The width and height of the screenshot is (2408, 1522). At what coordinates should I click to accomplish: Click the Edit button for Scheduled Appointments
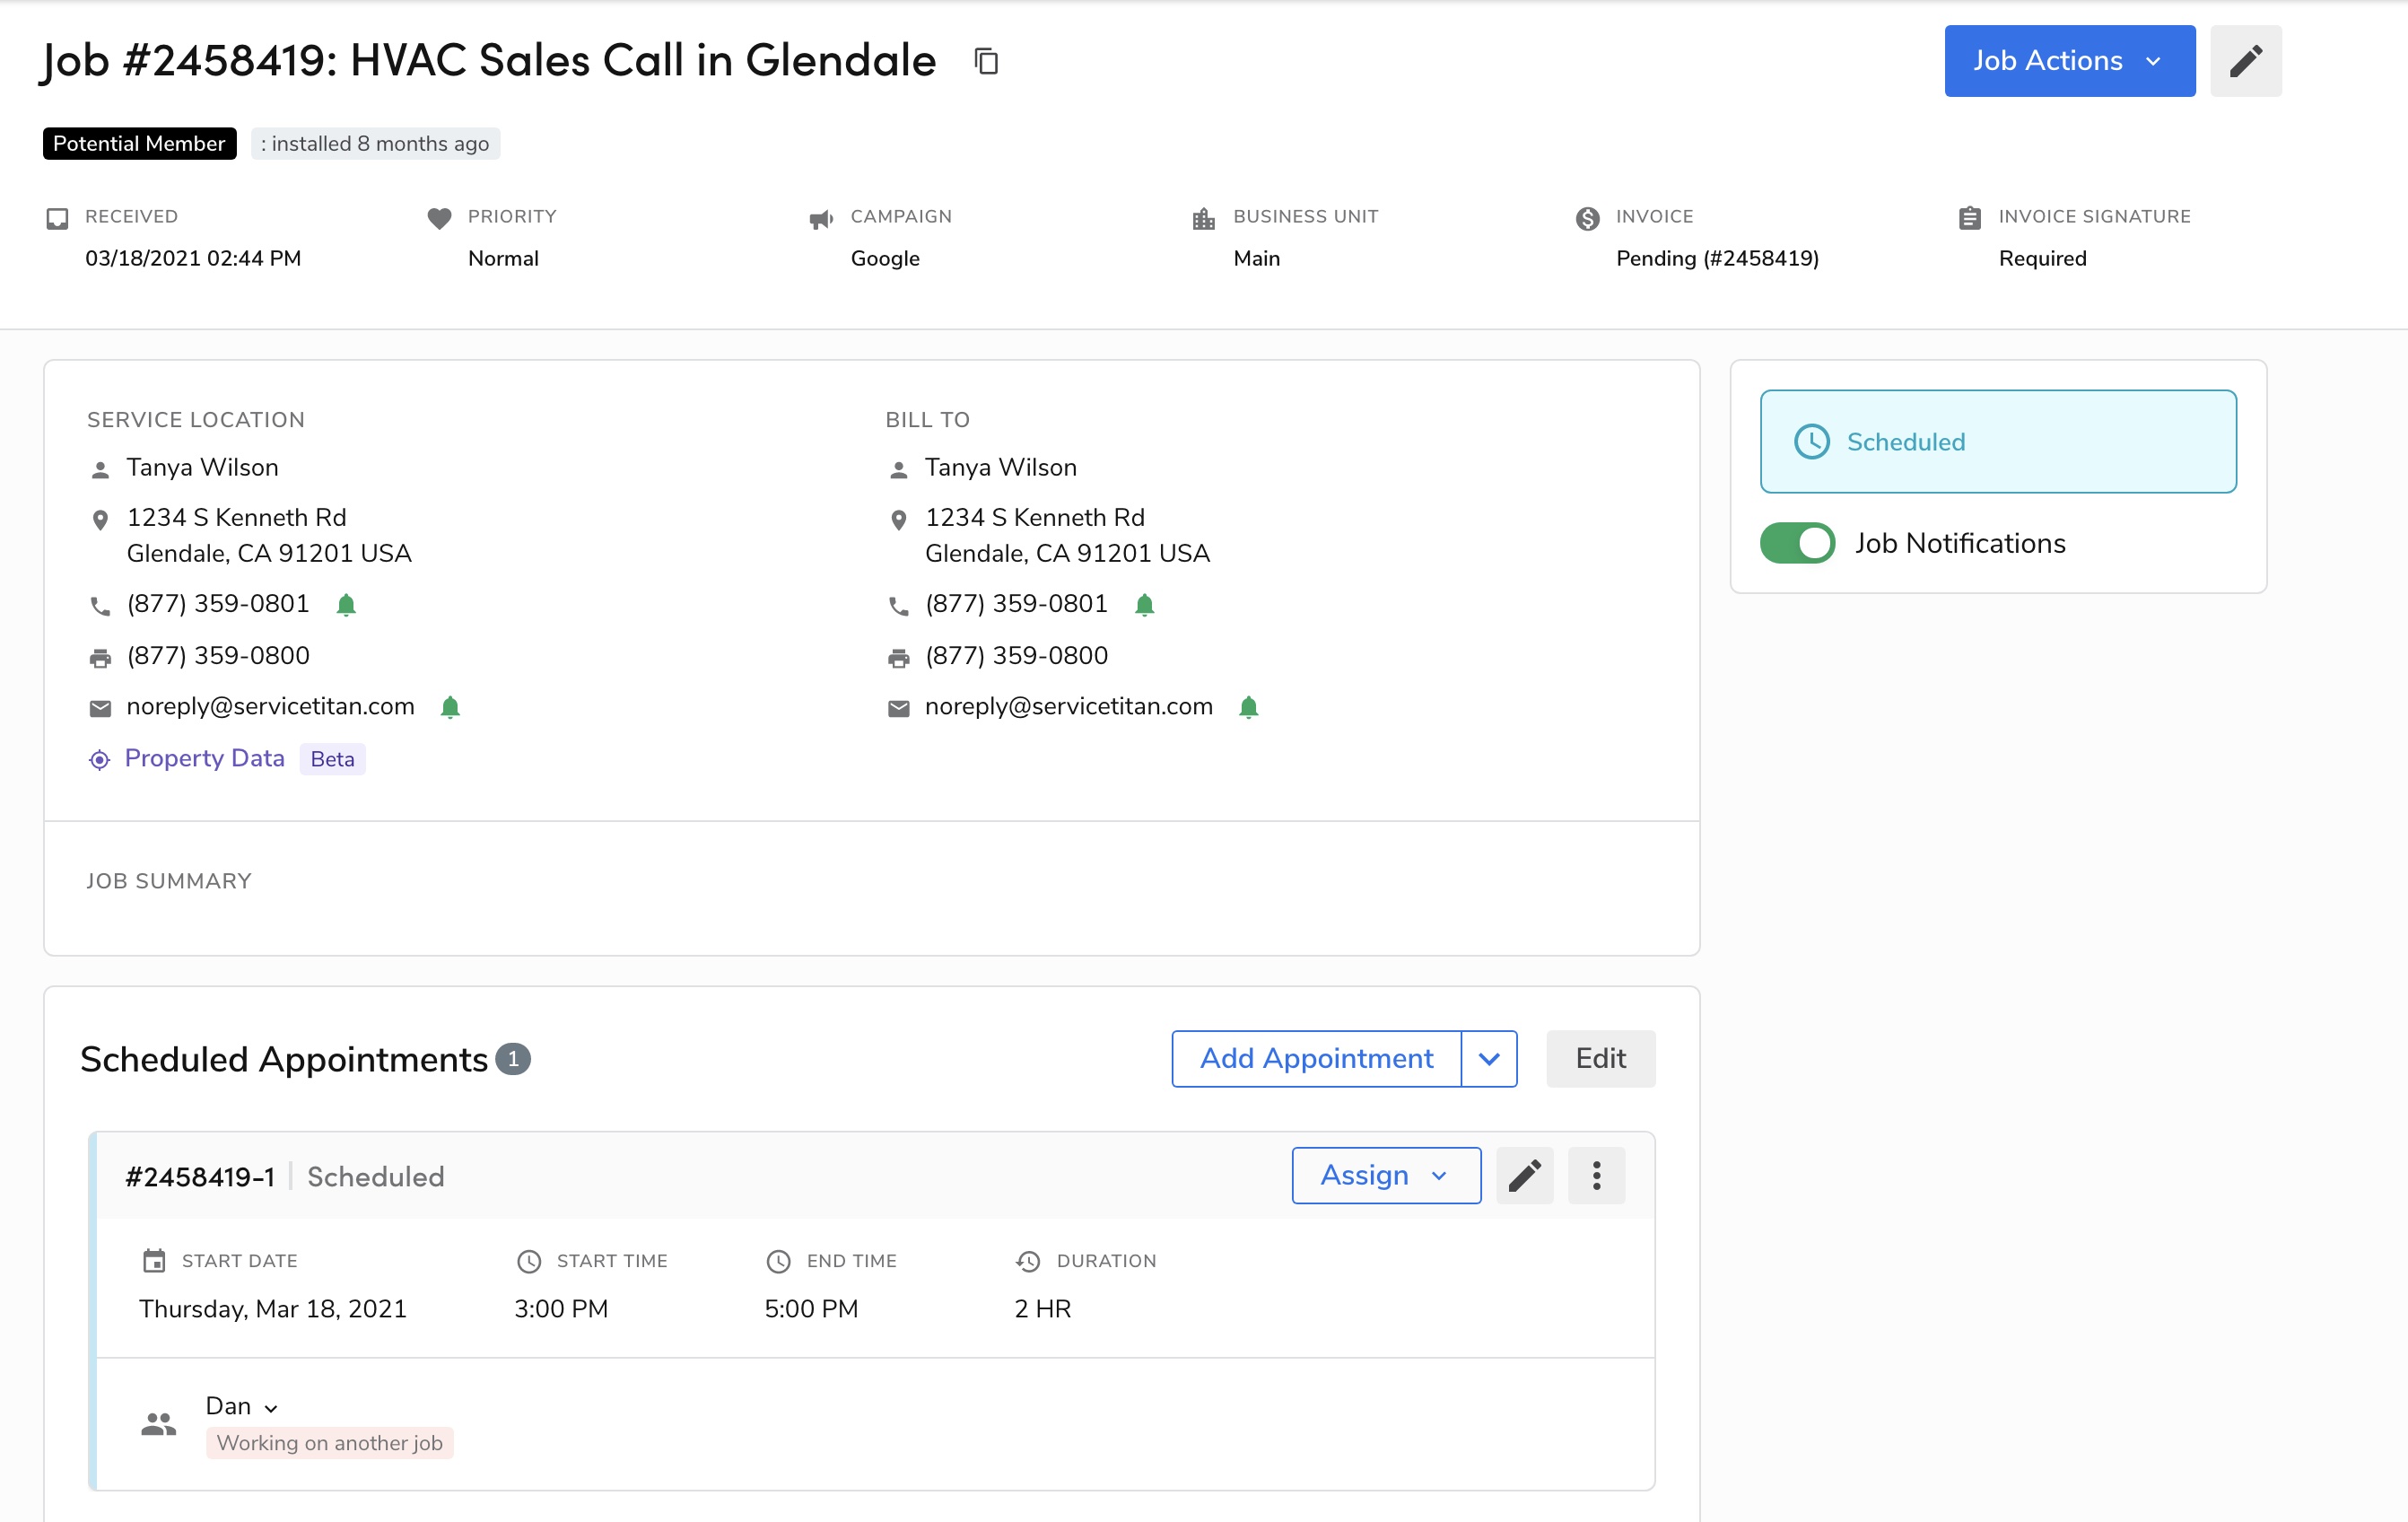click(x=1600, y=1058)
